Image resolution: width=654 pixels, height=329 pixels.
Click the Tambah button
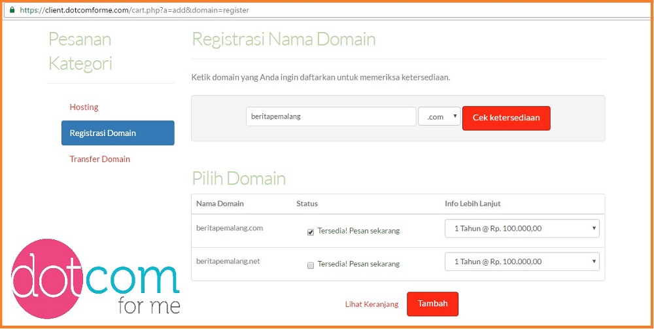pyautogui.click(x=432, y=304)
